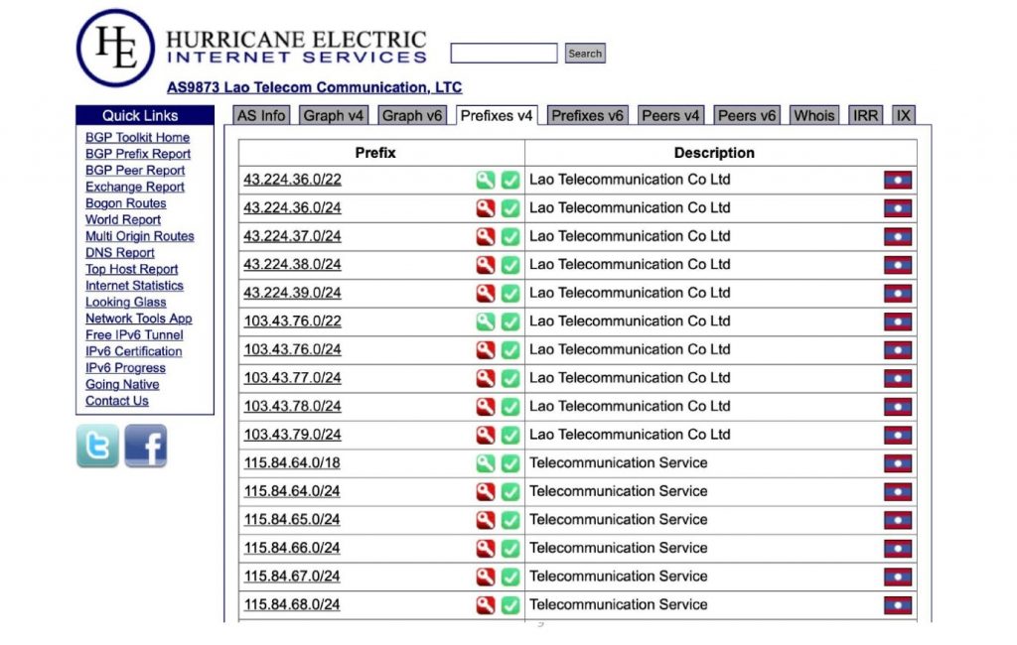Click green checkmark icon for 103.43.76.0/24

[510, 350]
